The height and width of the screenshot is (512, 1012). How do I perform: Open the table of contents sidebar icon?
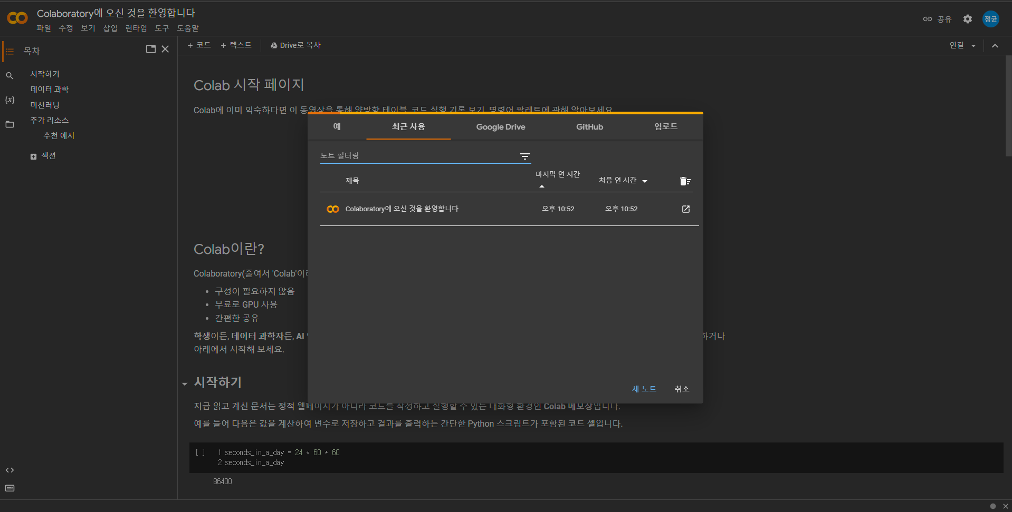coord(9,51)
